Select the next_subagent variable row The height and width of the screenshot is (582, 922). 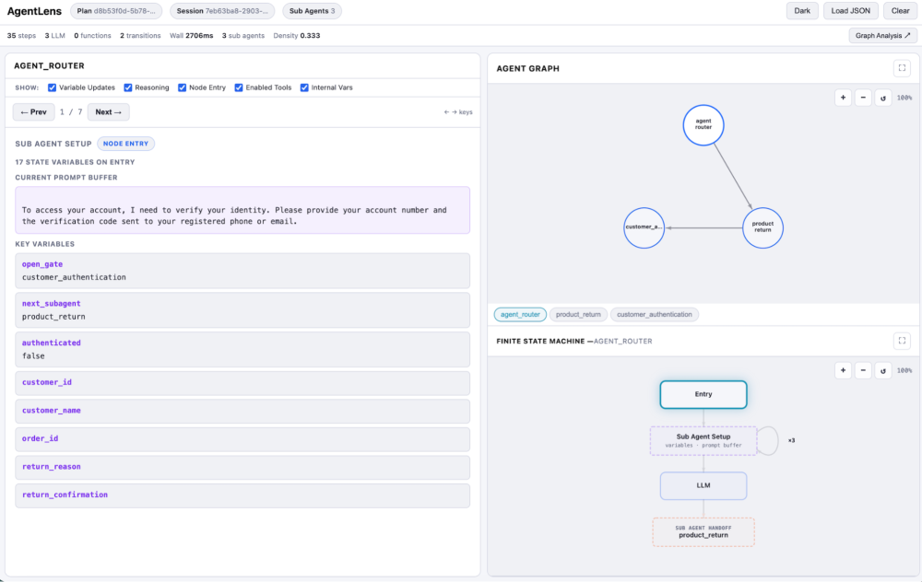click(x=242, y=310)
